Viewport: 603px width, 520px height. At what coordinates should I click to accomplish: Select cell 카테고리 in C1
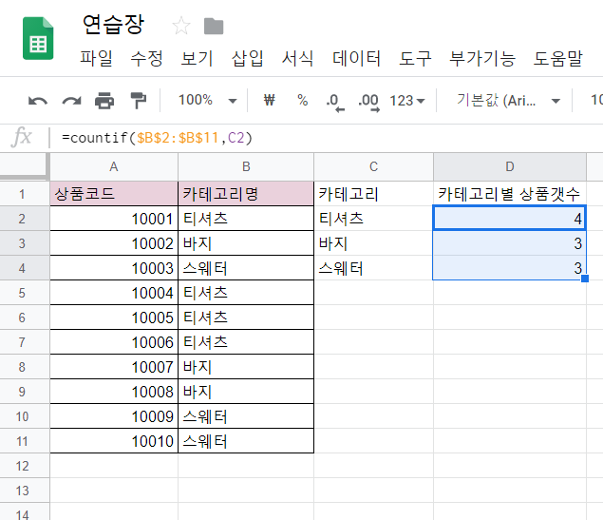[x=373, y=194]
